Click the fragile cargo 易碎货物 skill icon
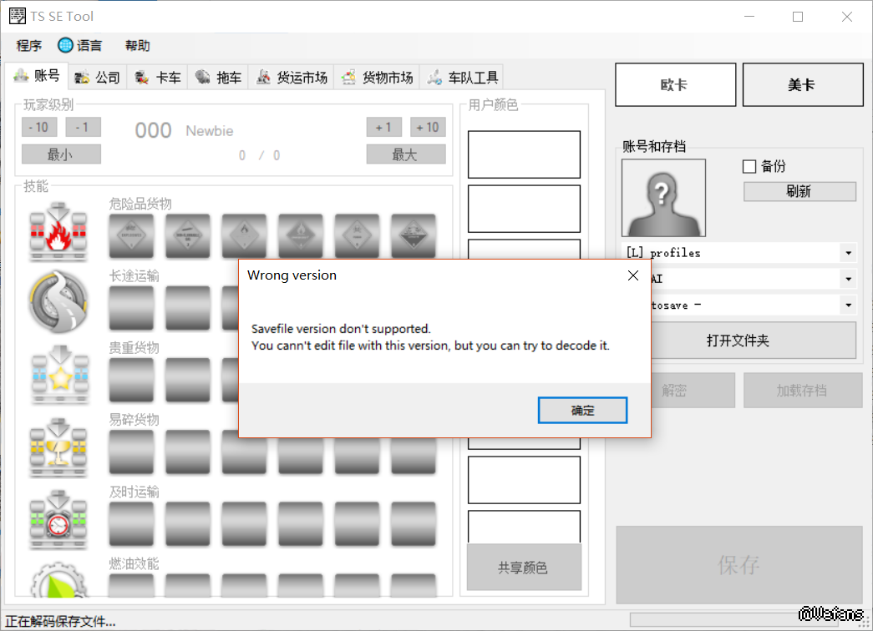873x631 pixels. point(58,447)
